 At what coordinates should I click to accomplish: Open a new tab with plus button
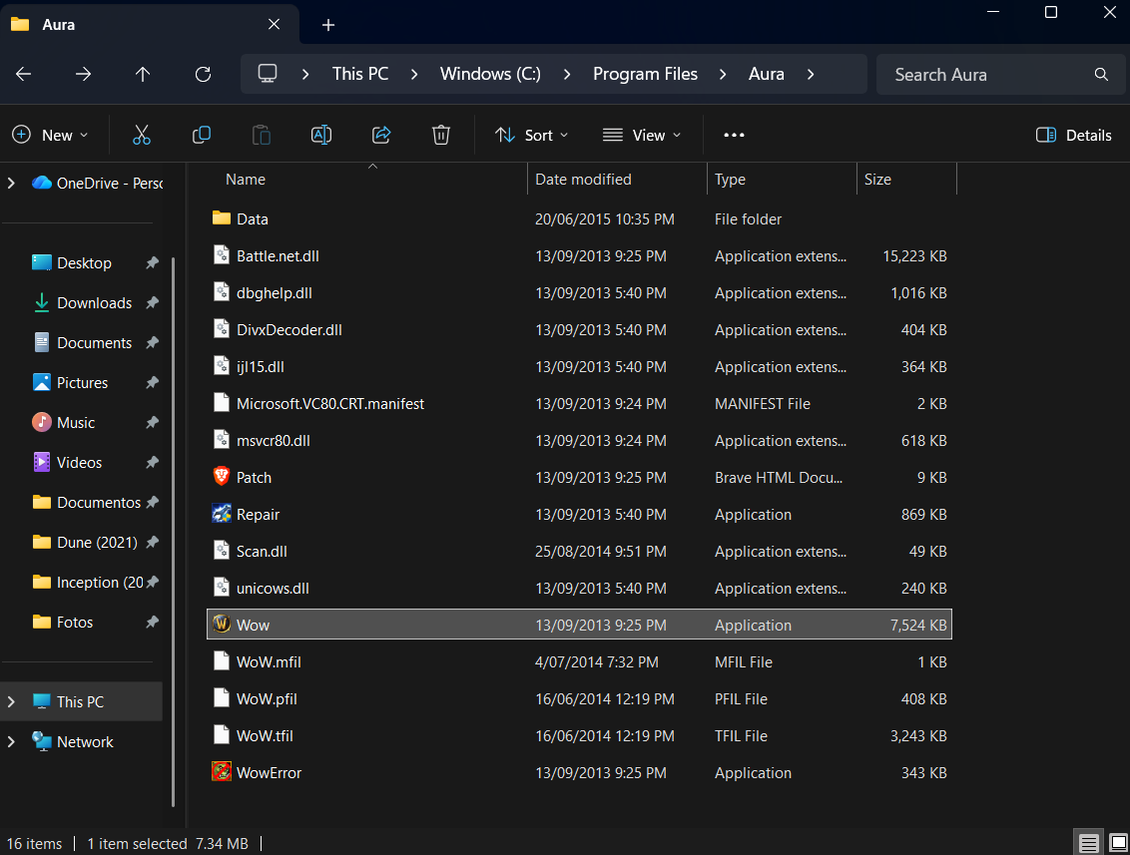coord(328,25)
